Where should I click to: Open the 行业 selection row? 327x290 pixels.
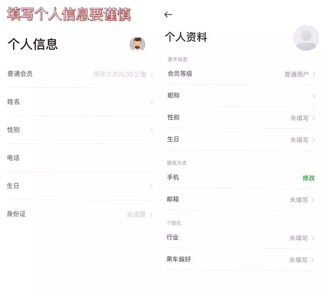coord(241,238)
